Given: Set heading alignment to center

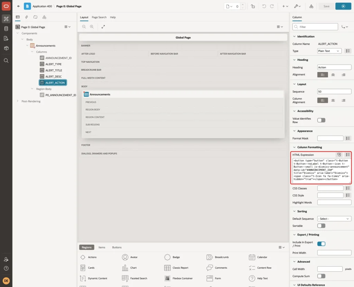Looking at the screenshot, I should point(333,75).
